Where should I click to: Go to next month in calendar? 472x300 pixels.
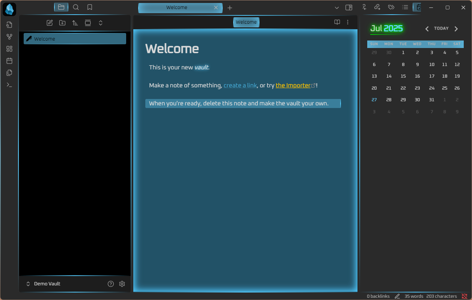pyautogui.click(x=456, y=29)
